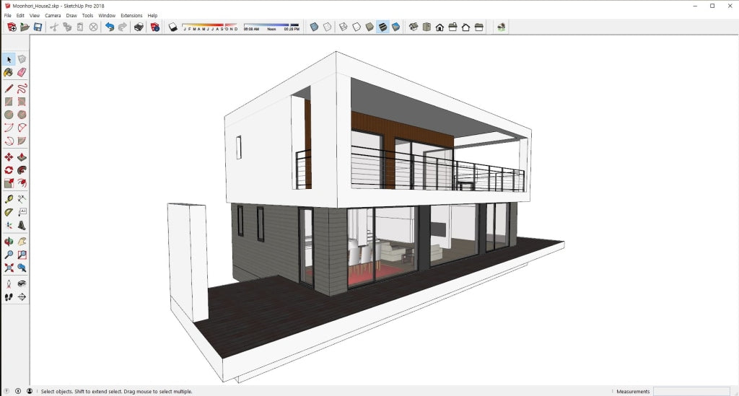
Task: Switch to Hidden Line face style
Action: pos(357,27)
